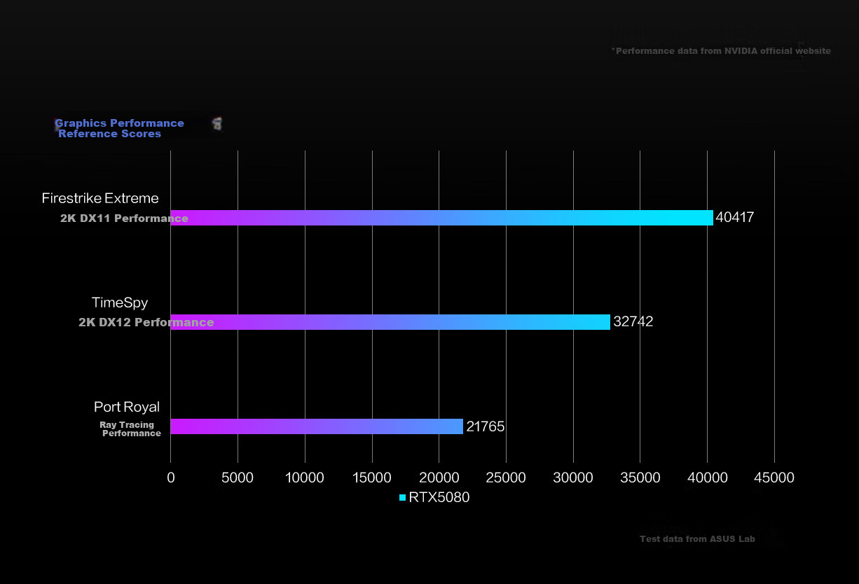
Task: Select the Port Royal benchmark label
Action: [127, 407]
